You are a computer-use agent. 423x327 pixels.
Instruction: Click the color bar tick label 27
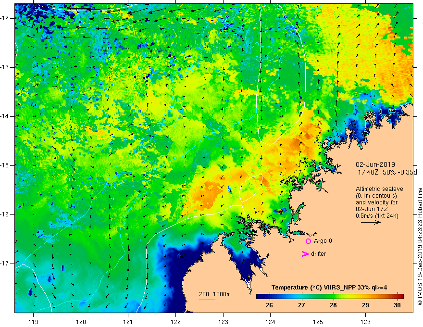[x=301, y=305]
